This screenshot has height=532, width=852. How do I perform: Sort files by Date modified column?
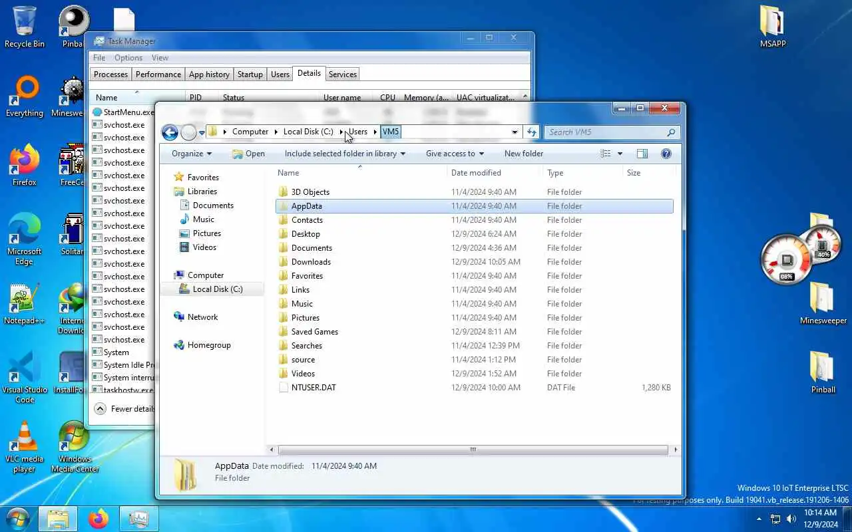(x=495, y=173)
